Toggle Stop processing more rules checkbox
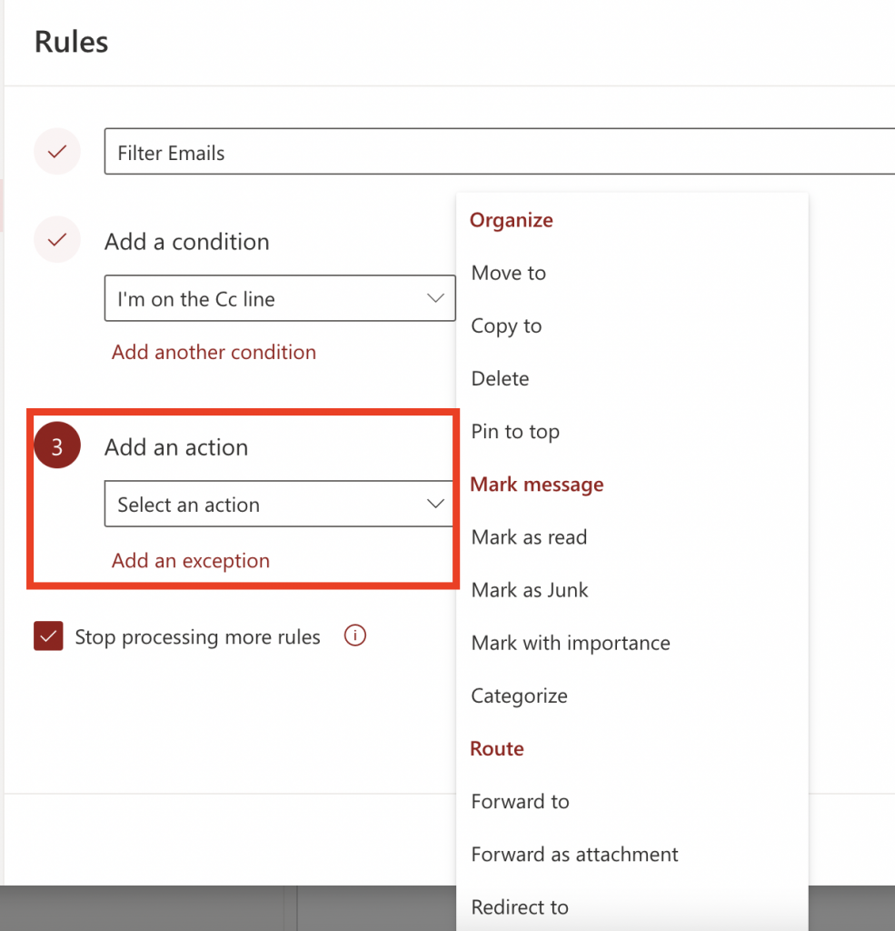Viewport: 895px width, 931px height. click(48, 636)
